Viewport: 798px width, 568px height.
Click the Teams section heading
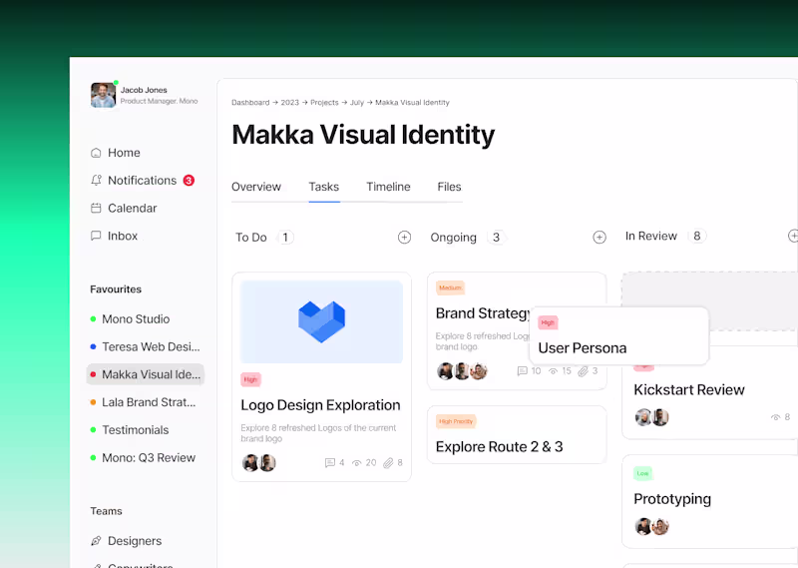[106, 511]
